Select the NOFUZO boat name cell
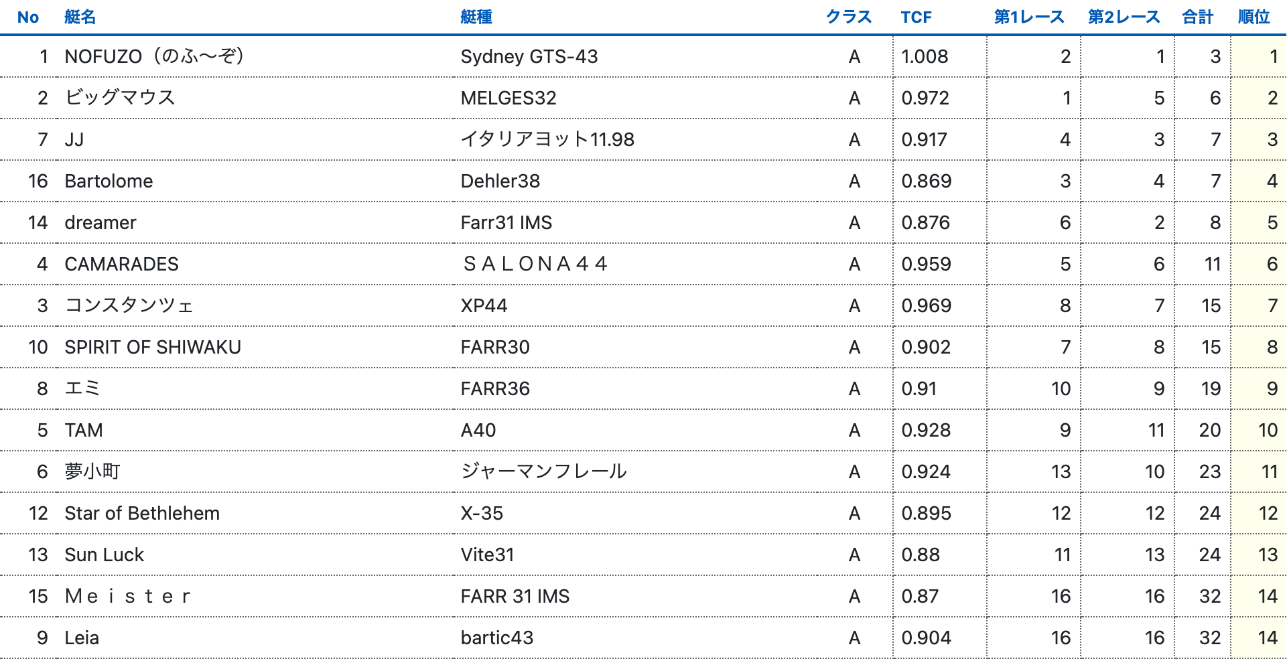This screenshot has width=1287, height=665. [x=154, y=56]
